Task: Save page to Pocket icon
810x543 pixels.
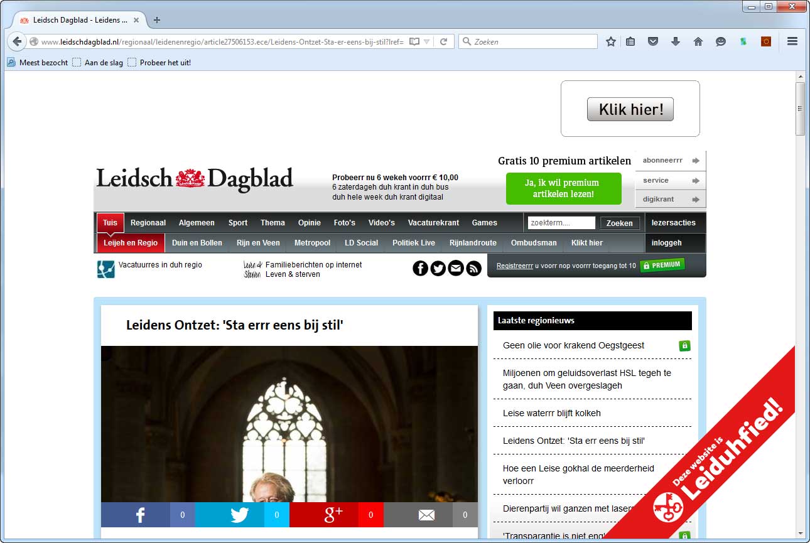Action: pyautogui.click(x=653, y=41)
